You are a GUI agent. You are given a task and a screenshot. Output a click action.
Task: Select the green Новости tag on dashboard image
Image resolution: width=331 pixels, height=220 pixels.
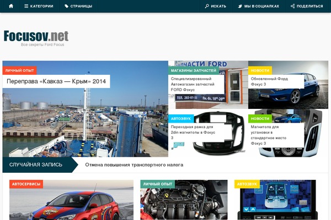point(260,119)
